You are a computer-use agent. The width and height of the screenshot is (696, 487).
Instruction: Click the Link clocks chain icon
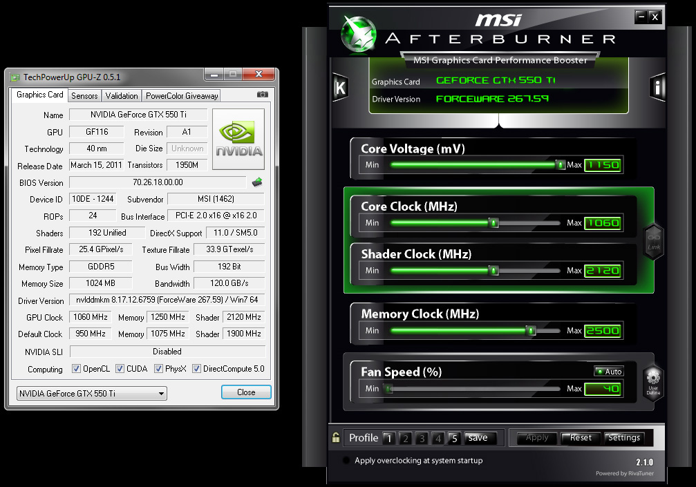tap(654, 242)
